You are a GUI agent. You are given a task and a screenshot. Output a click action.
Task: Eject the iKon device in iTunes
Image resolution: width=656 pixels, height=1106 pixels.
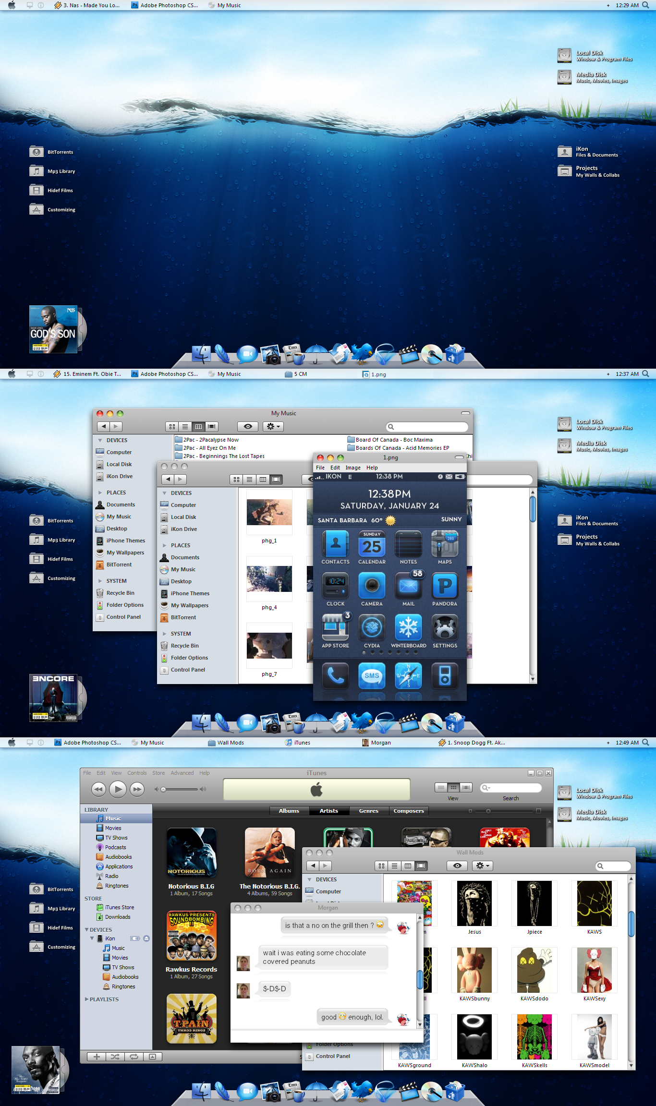point(146,938)
